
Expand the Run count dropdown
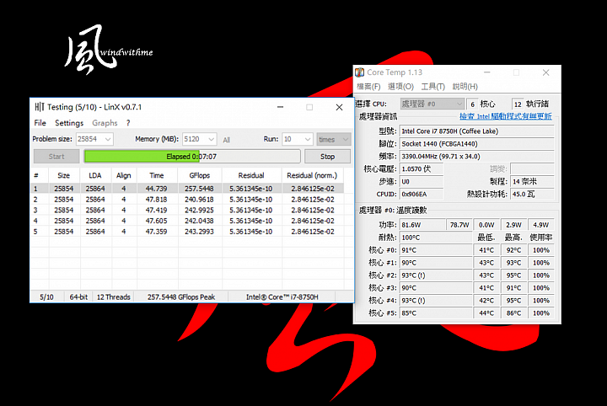(308, 139)
